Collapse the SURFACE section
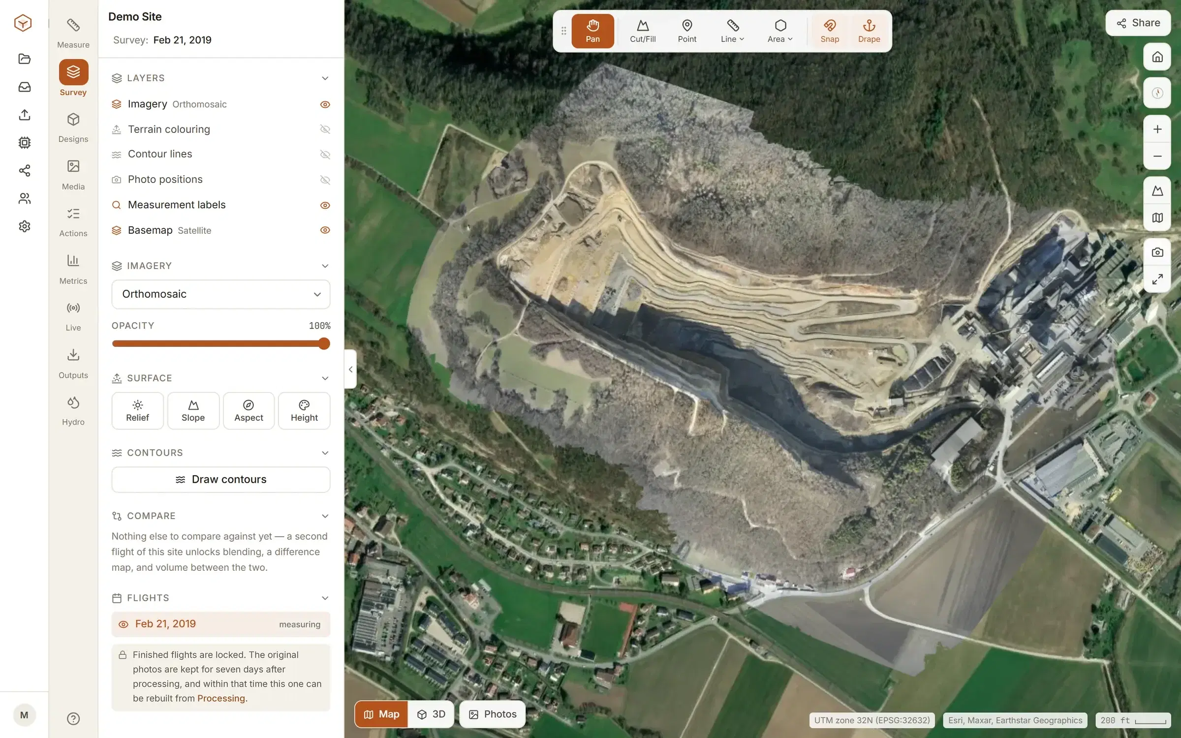1181x738 pixels. pos(325,378)
